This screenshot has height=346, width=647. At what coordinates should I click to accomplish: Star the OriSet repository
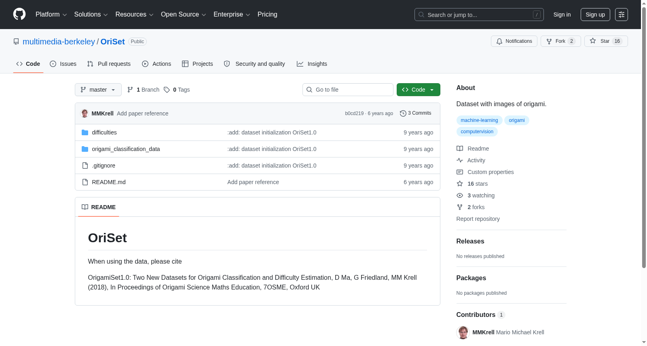(x=606, y=41)
